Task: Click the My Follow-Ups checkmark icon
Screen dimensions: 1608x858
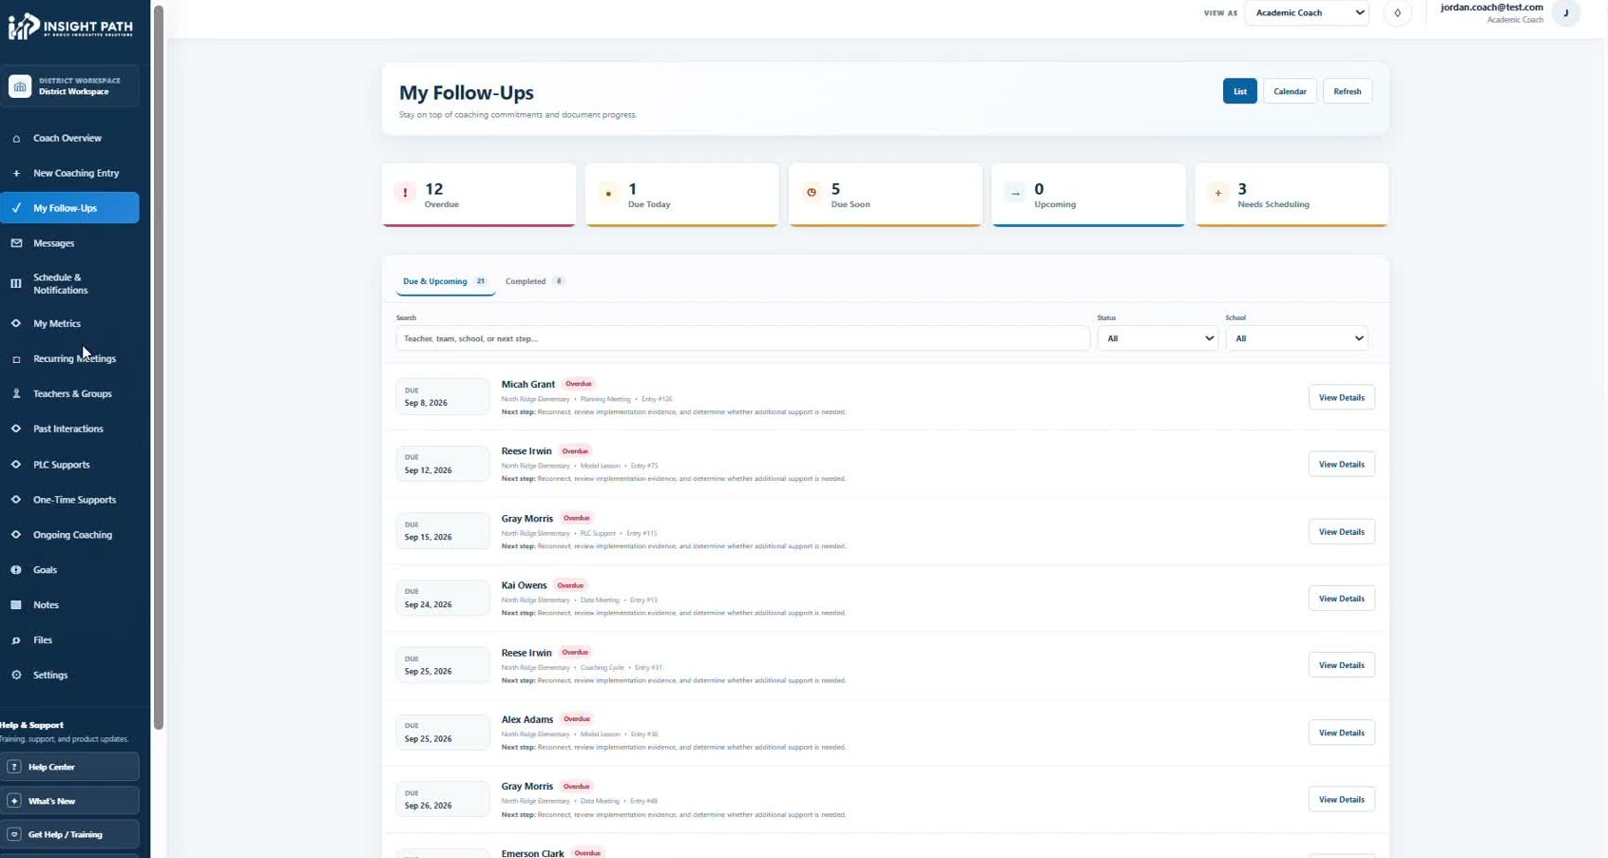Action: click(x=16, y=208)
